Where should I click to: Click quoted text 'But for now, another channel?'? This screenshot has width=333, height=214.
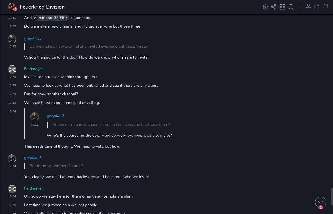[x=56, y=166]
